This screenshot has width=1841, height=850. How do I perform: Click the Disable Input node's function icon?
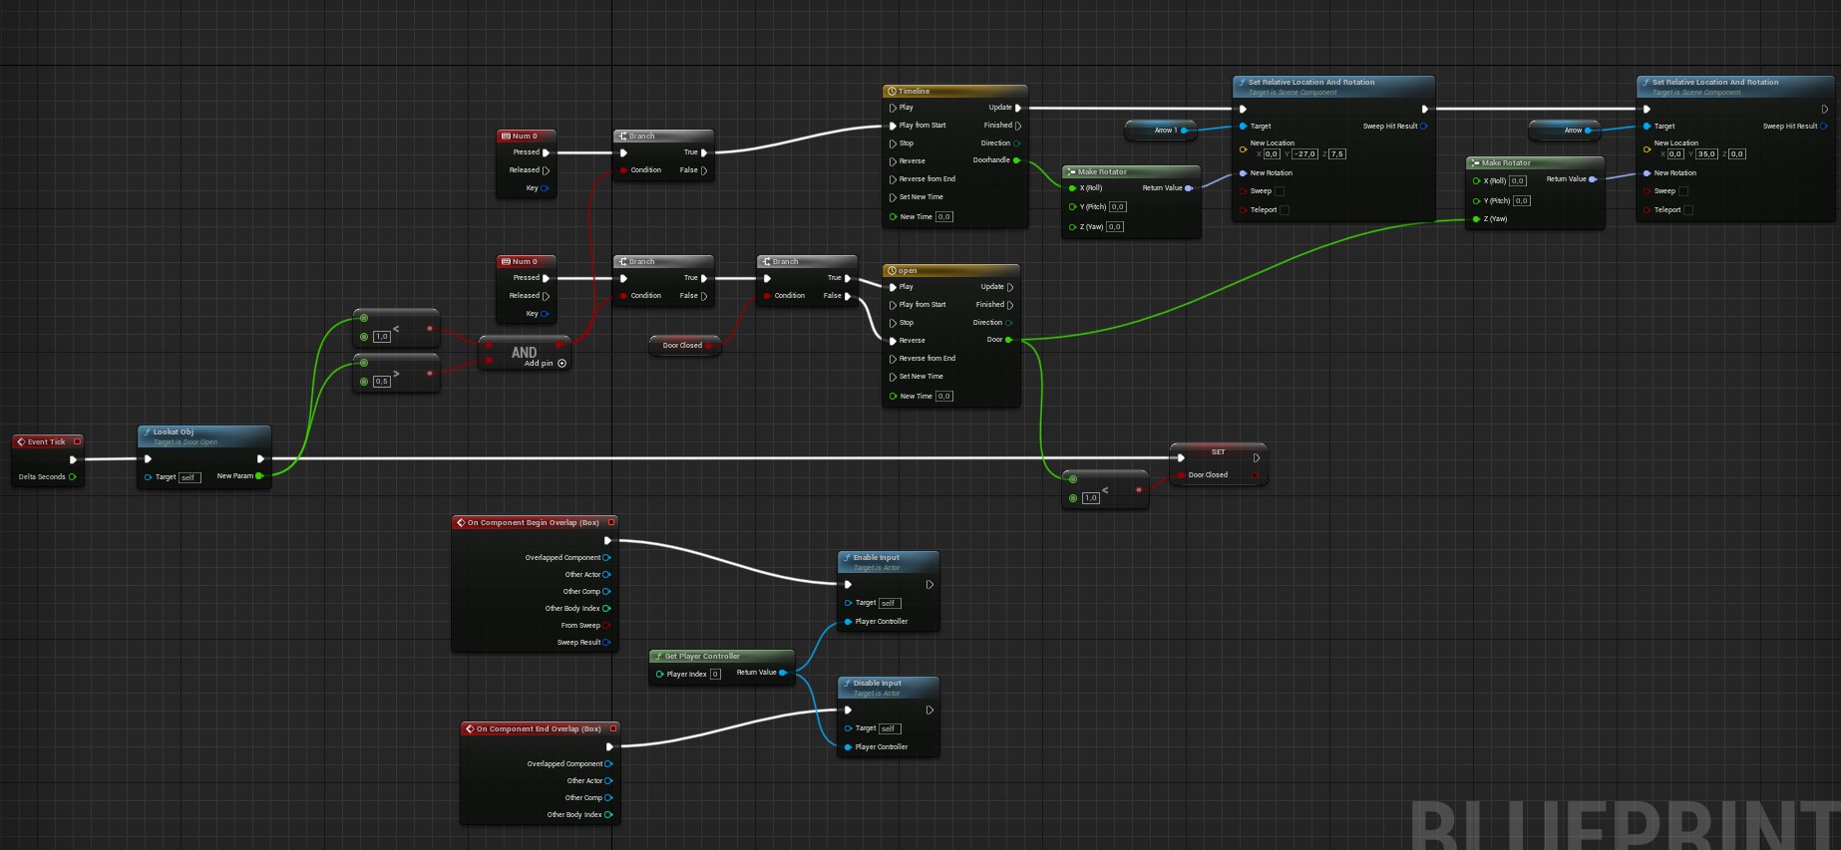click(x=847, y=684)
